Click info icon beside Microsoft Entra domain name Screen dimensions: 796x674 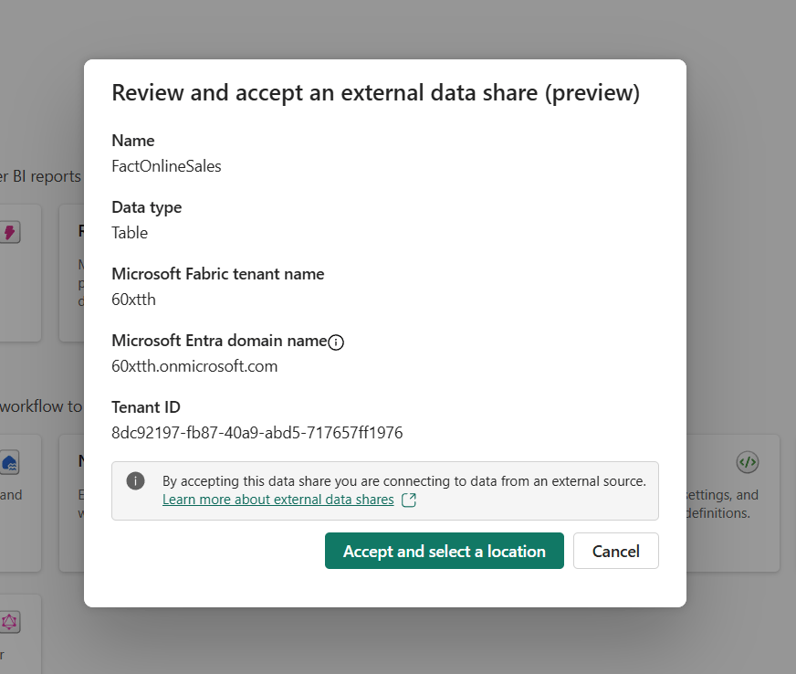pos(336,342)
